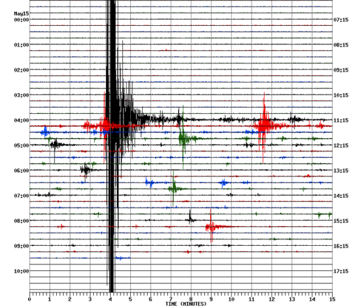The height and width of the screenshot is (308, 355).
Task: Click the 13 minute axis tick label
Action: tap(292, 300)
